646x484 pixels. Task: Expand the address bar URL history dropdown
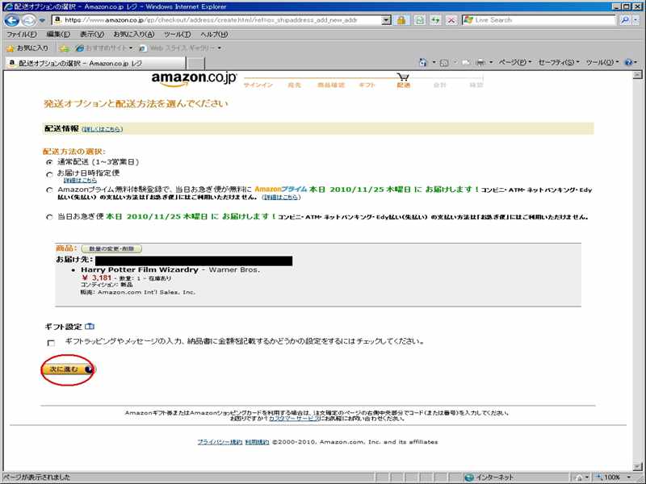tap(386, 20)
